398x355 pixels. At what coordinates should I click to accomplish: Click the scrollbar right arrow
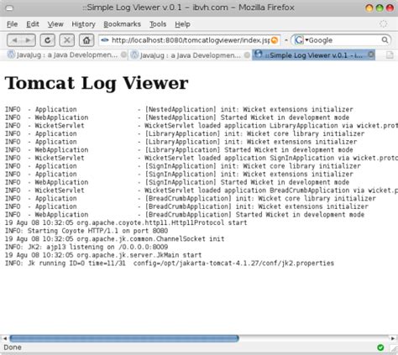click(x=393, y=338)
